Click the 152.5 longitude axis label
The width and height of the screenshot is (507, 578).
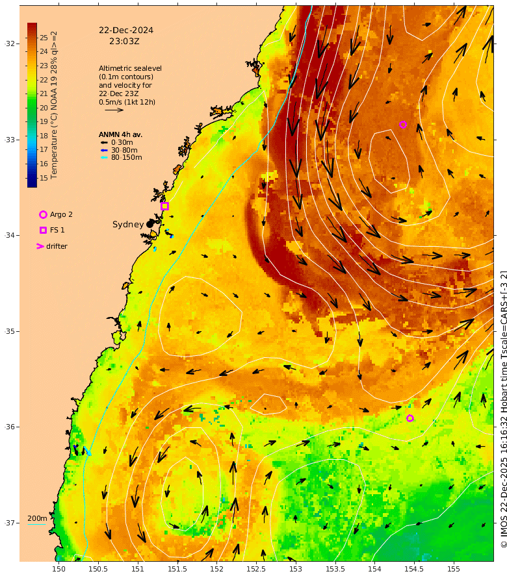pyautogui.click(x=256, y=569)
